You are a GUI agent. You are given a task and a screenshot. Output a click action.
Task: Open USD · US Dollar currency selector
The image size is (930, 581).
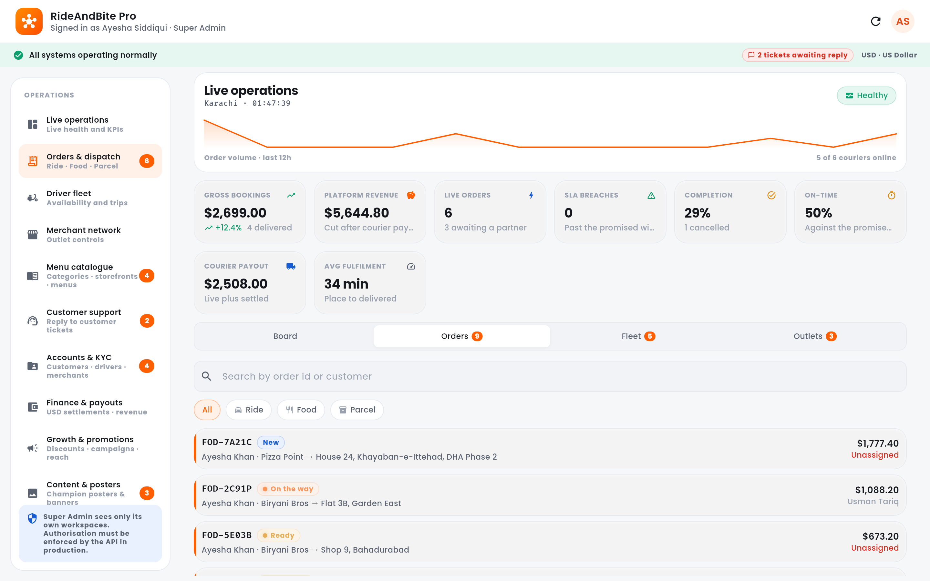[x=889, y=55]
